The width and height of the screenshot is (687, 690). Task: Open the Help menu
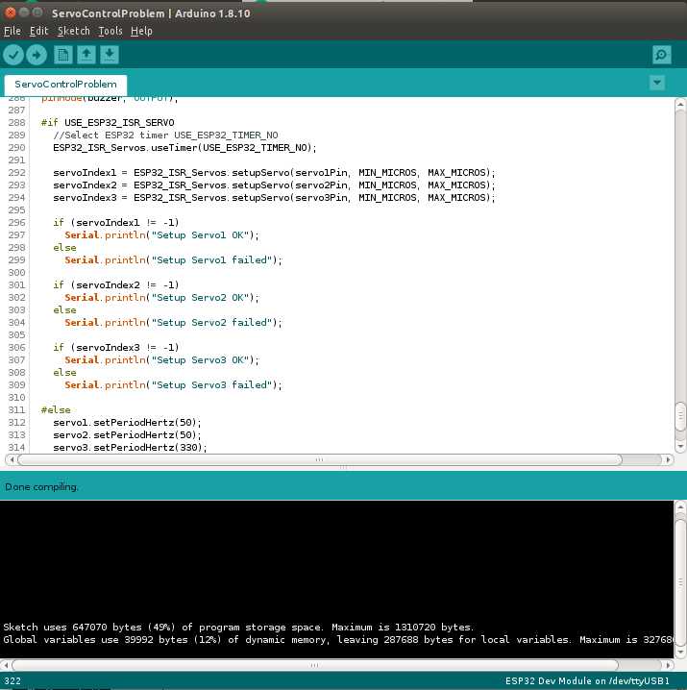click(141, 31)
